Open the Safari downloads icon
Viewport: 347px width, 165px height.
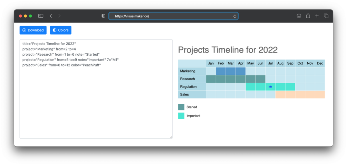[299, 16]
